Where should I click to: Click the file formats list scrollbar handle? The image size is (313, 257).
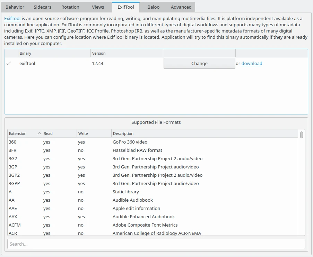point(302,135)
